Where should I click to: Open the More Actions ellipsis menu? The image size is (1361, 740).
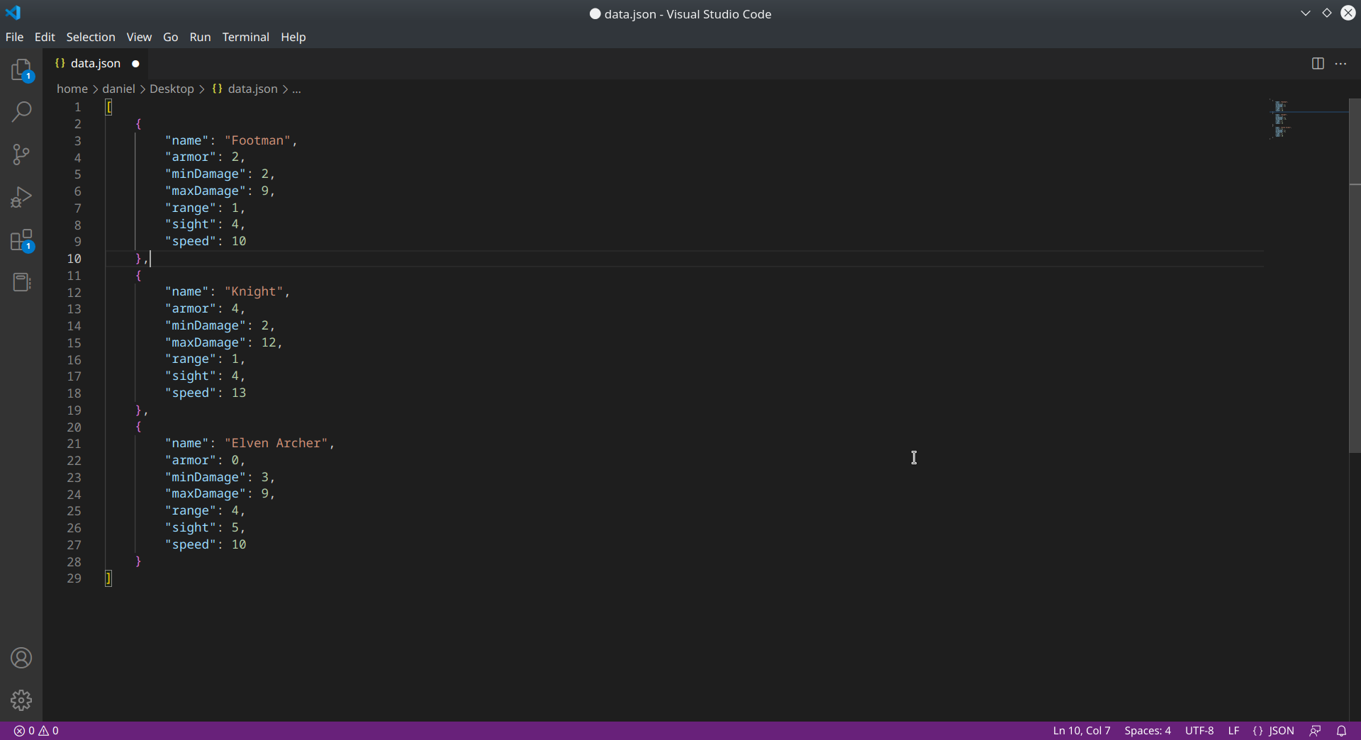(x=1340, y=64)
